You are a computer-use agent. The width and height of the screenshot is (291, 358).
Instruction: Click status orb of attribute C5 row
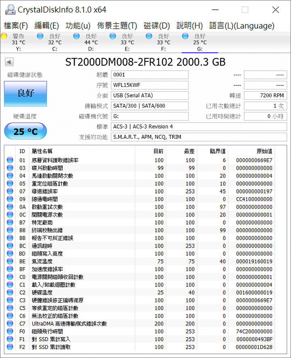(10, 308)
